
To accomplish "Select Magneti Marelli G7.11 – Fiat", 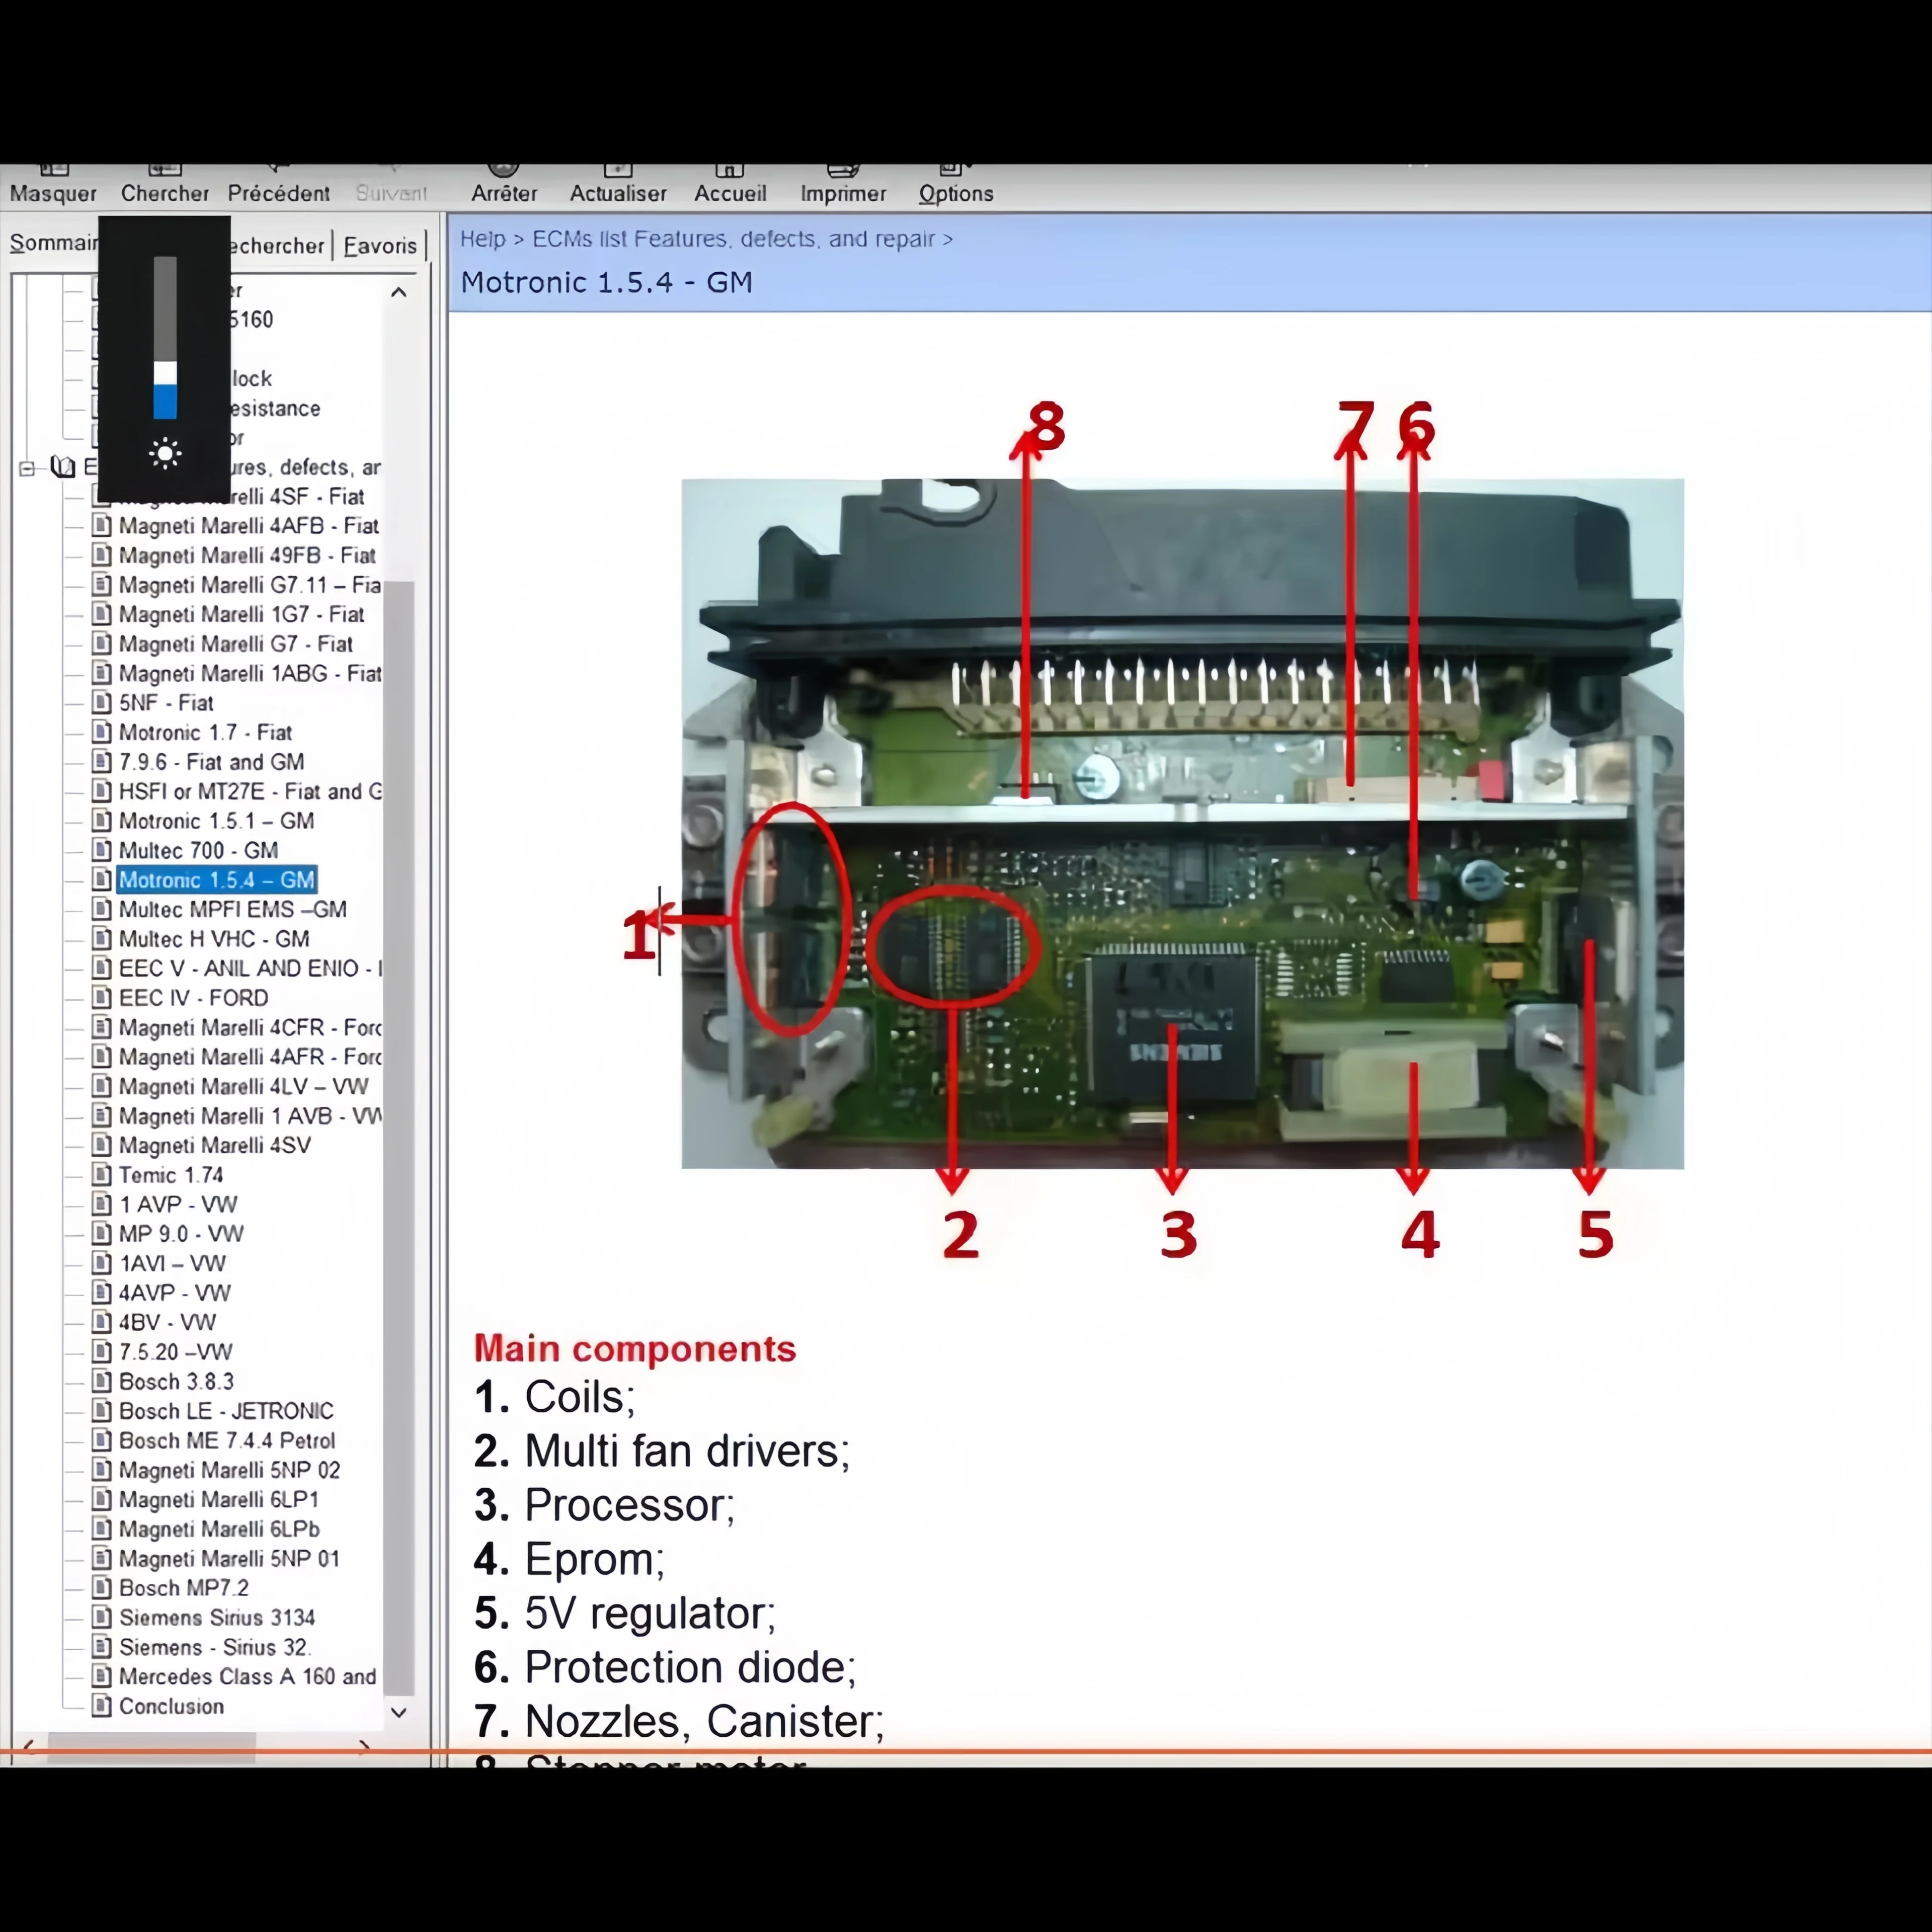I will tap(249, 585).
